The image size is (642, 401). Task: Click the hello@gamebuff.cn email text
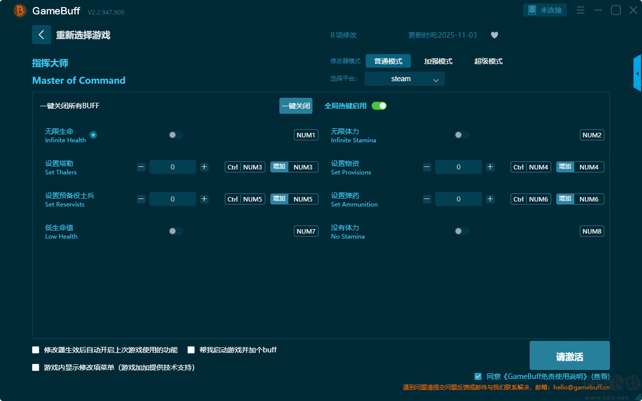(582, 387)
